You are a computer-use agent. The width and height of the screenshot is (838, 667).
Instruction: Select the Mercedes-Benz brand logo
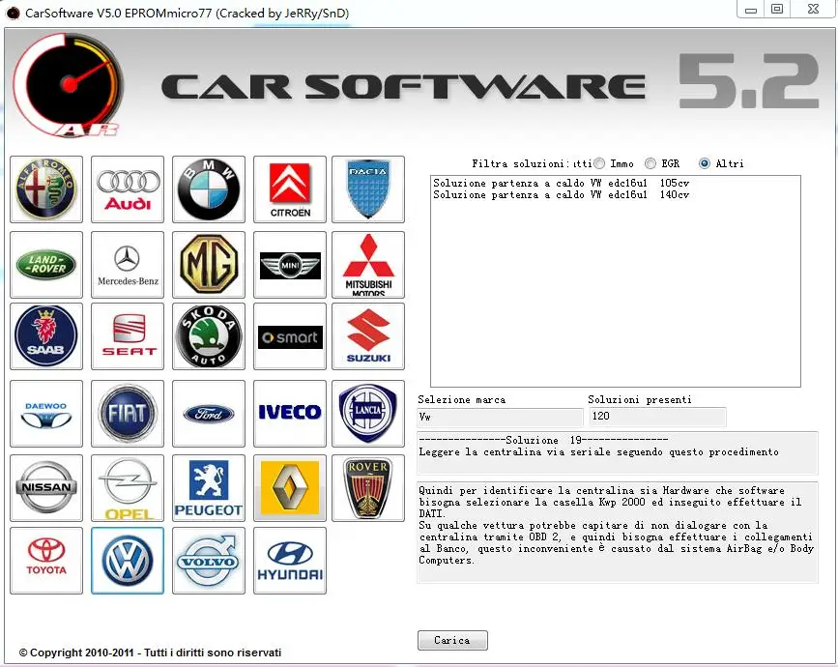coord(128,265)
